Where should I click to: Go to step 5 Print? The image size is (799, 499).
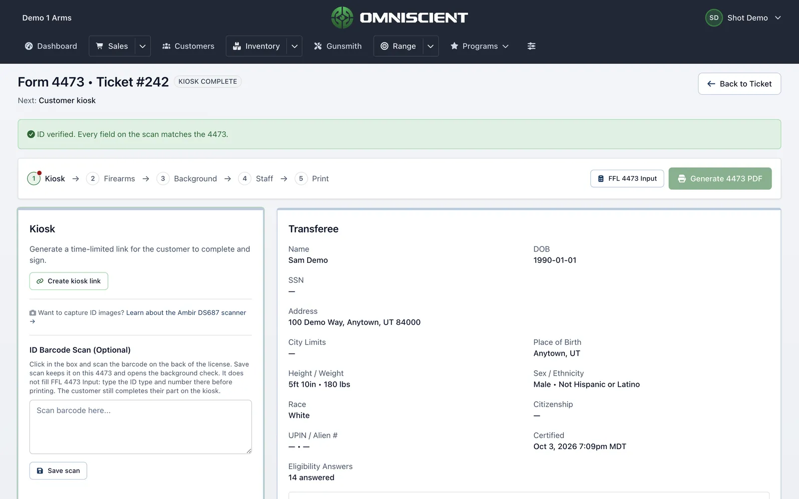[312, 179]
